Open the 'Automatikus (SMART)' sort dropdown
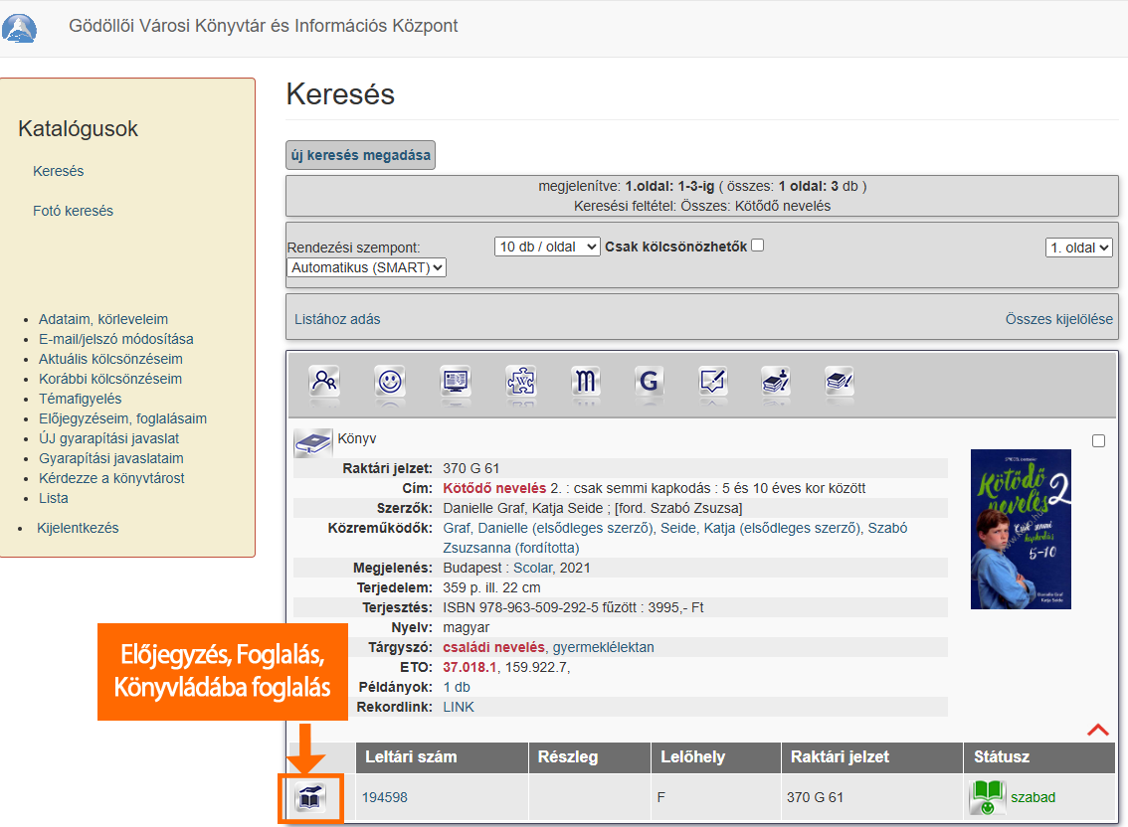 point(367,267)
